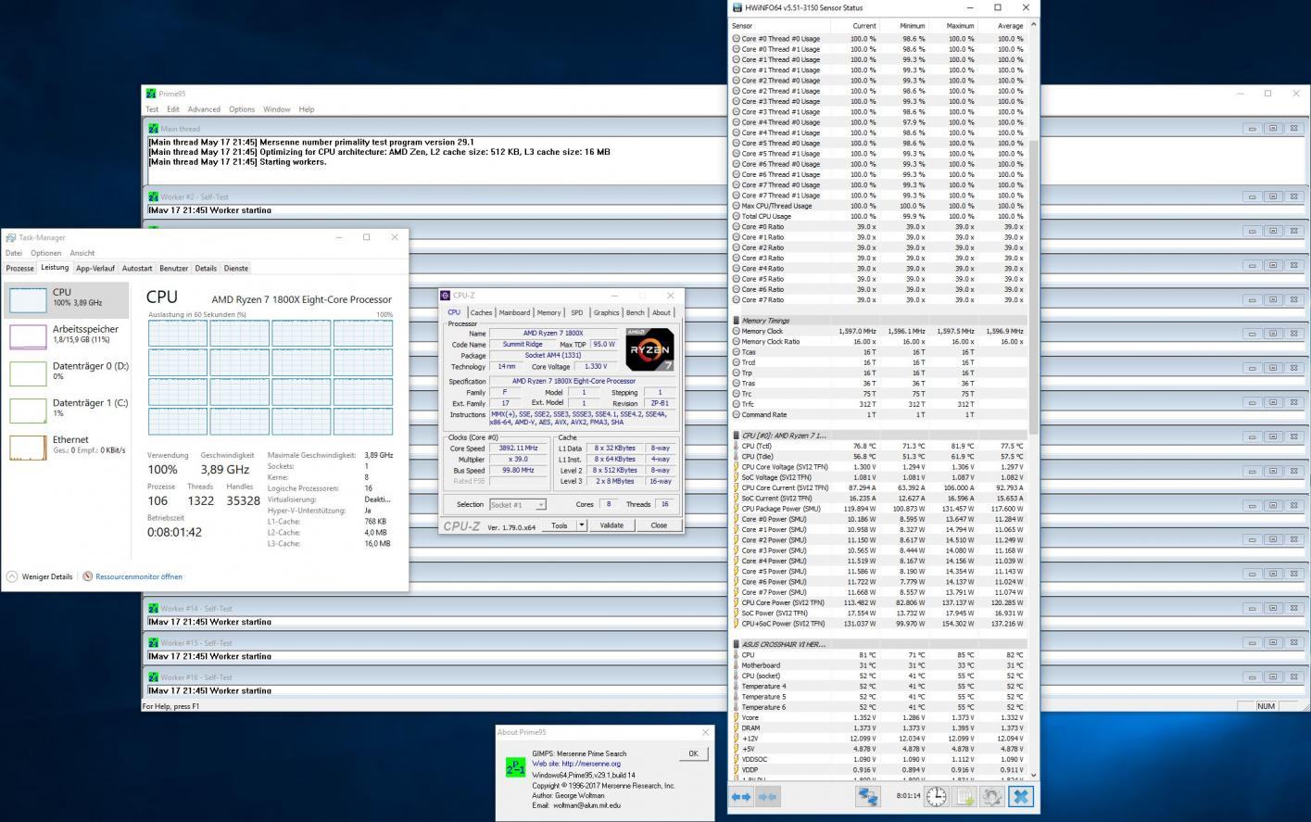Image resolution: width=1311 pixels, height=822 pixels.
Task: Open the Advanced menu in Prime95
Action: coord(204,109)
